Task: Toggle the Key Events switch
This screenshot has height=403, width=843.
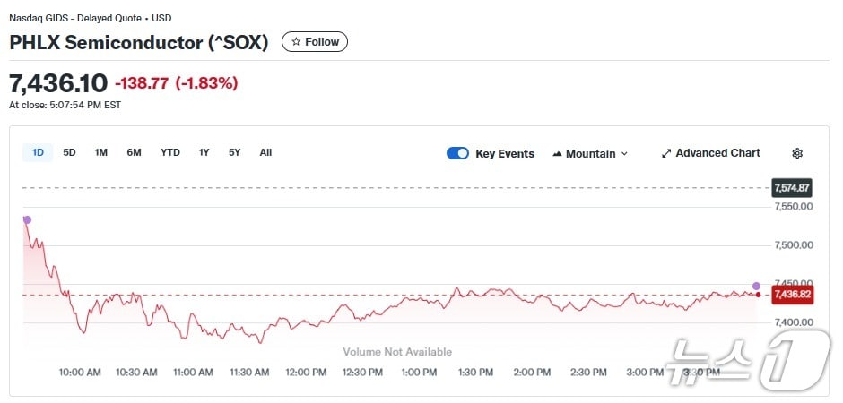Action: click(457, 153)
